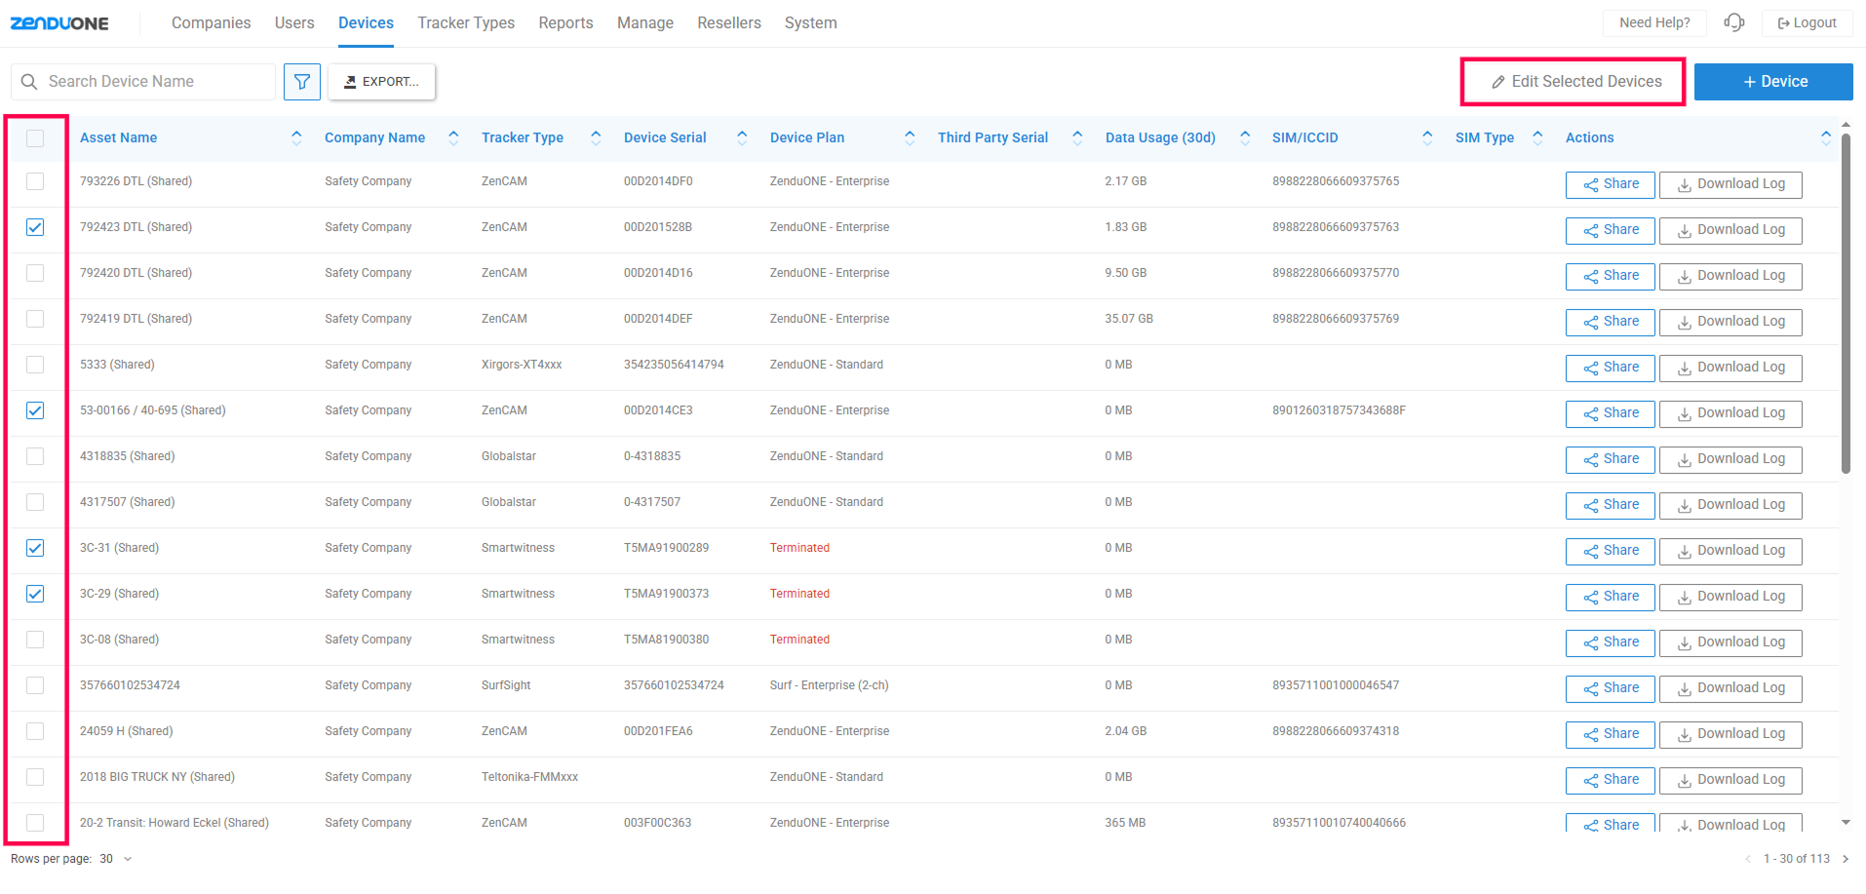
Task: Download Log for 792420 DTL
Action: 1730,276
